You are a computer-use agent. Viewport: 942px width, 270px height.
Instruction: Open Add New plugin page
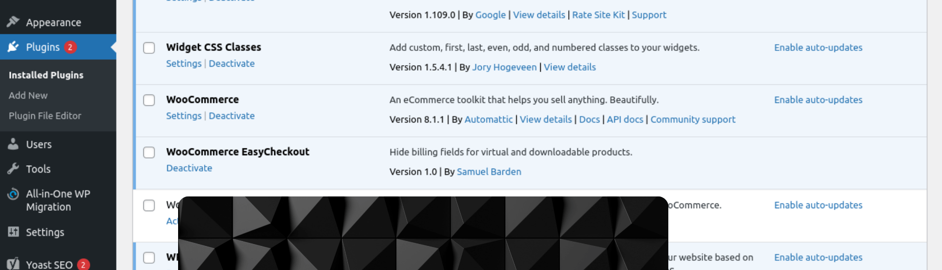[28, 96]
